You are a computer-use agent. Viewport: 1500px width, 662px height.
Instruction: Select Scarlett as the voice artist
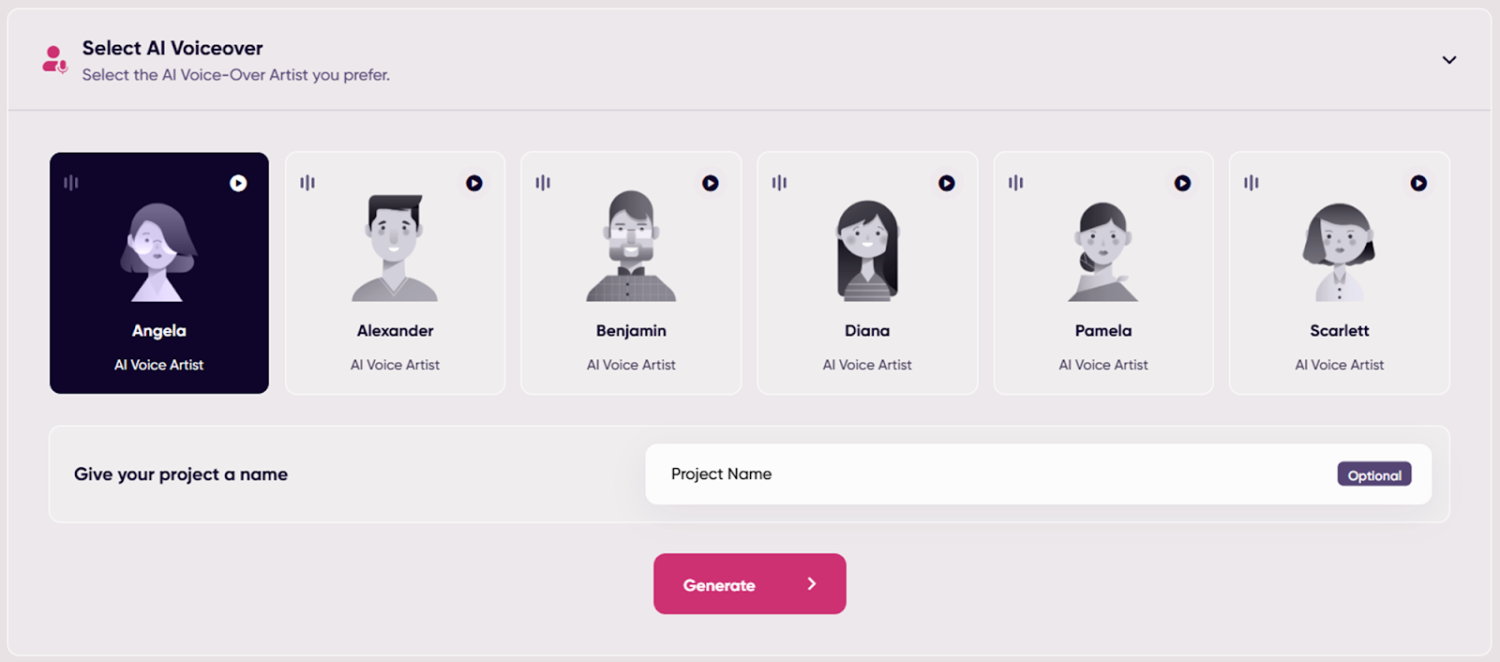1339,281
